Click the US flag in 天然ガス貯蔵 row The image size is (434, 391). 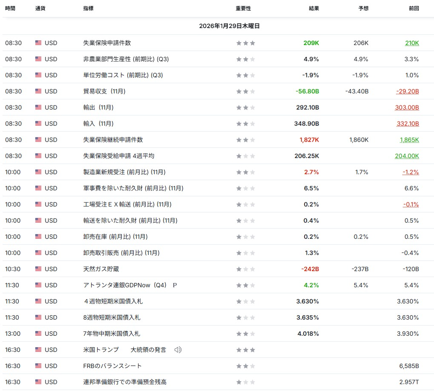pyautogui.click(x=38, y=269)
